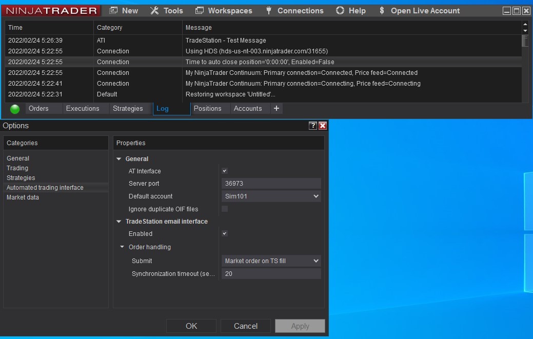Click the Tools wrench icon

(154, 11)
